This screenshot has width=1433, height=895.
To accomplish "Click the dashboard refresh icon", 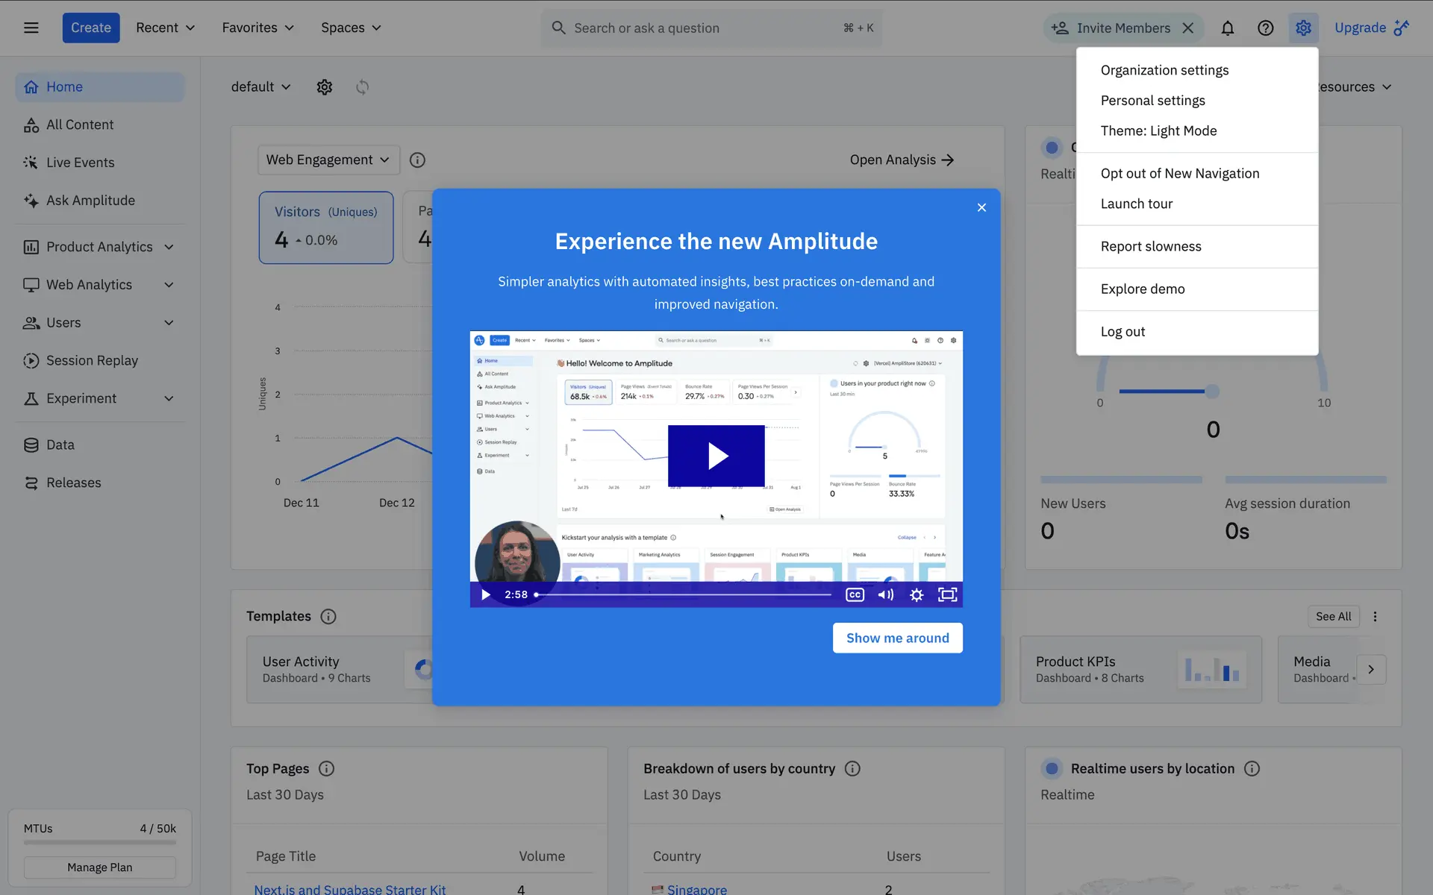I will 362,87.
